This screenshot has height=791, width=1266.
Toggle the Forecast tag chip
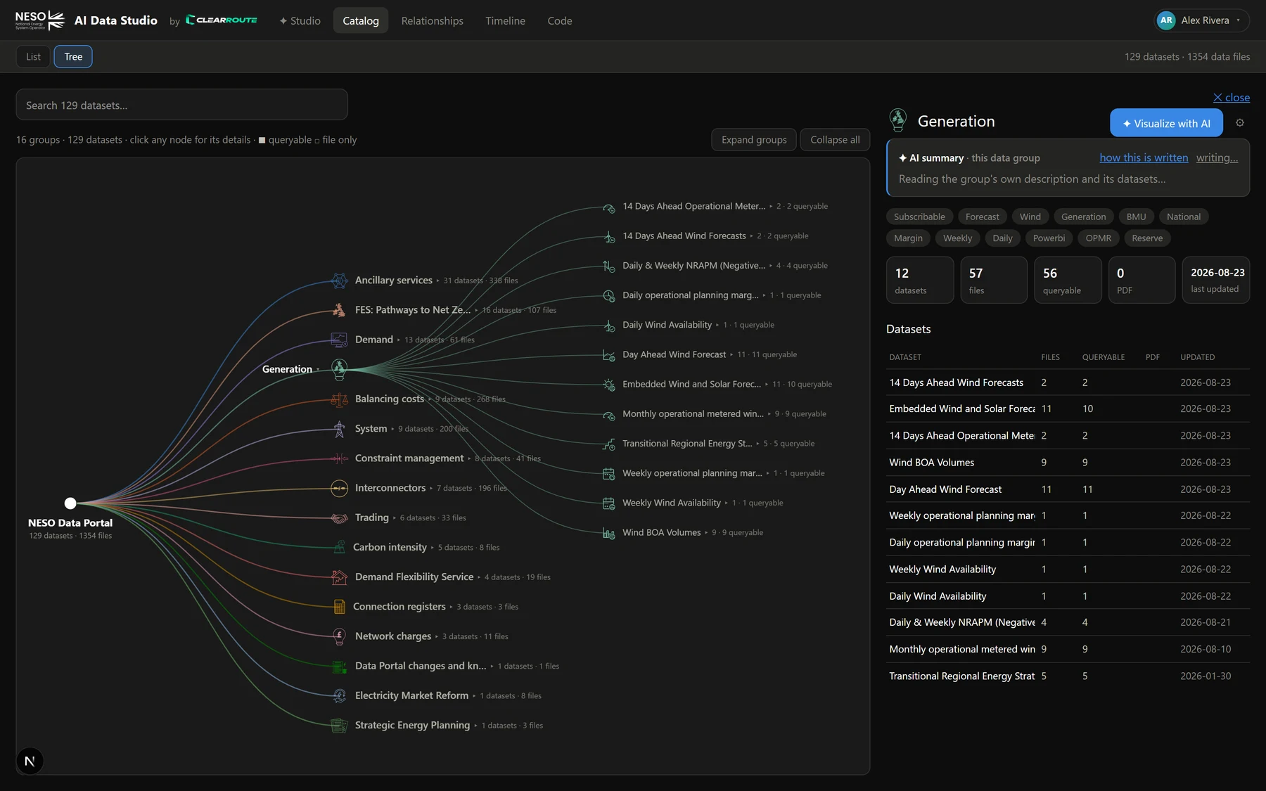(982, 217)
